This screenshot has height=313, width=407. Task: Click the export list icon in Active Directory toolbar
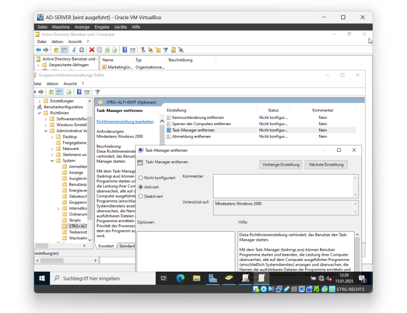[114, 50]
